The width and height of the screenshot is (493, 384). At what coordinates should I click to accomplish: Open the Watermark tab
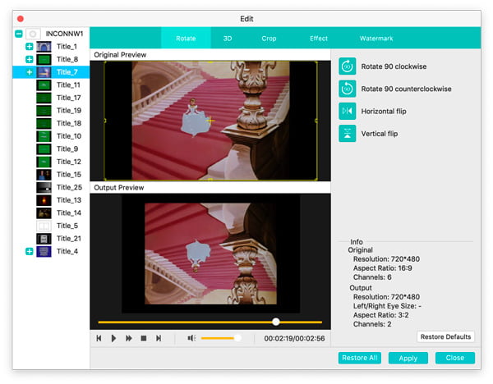point(376,39)
